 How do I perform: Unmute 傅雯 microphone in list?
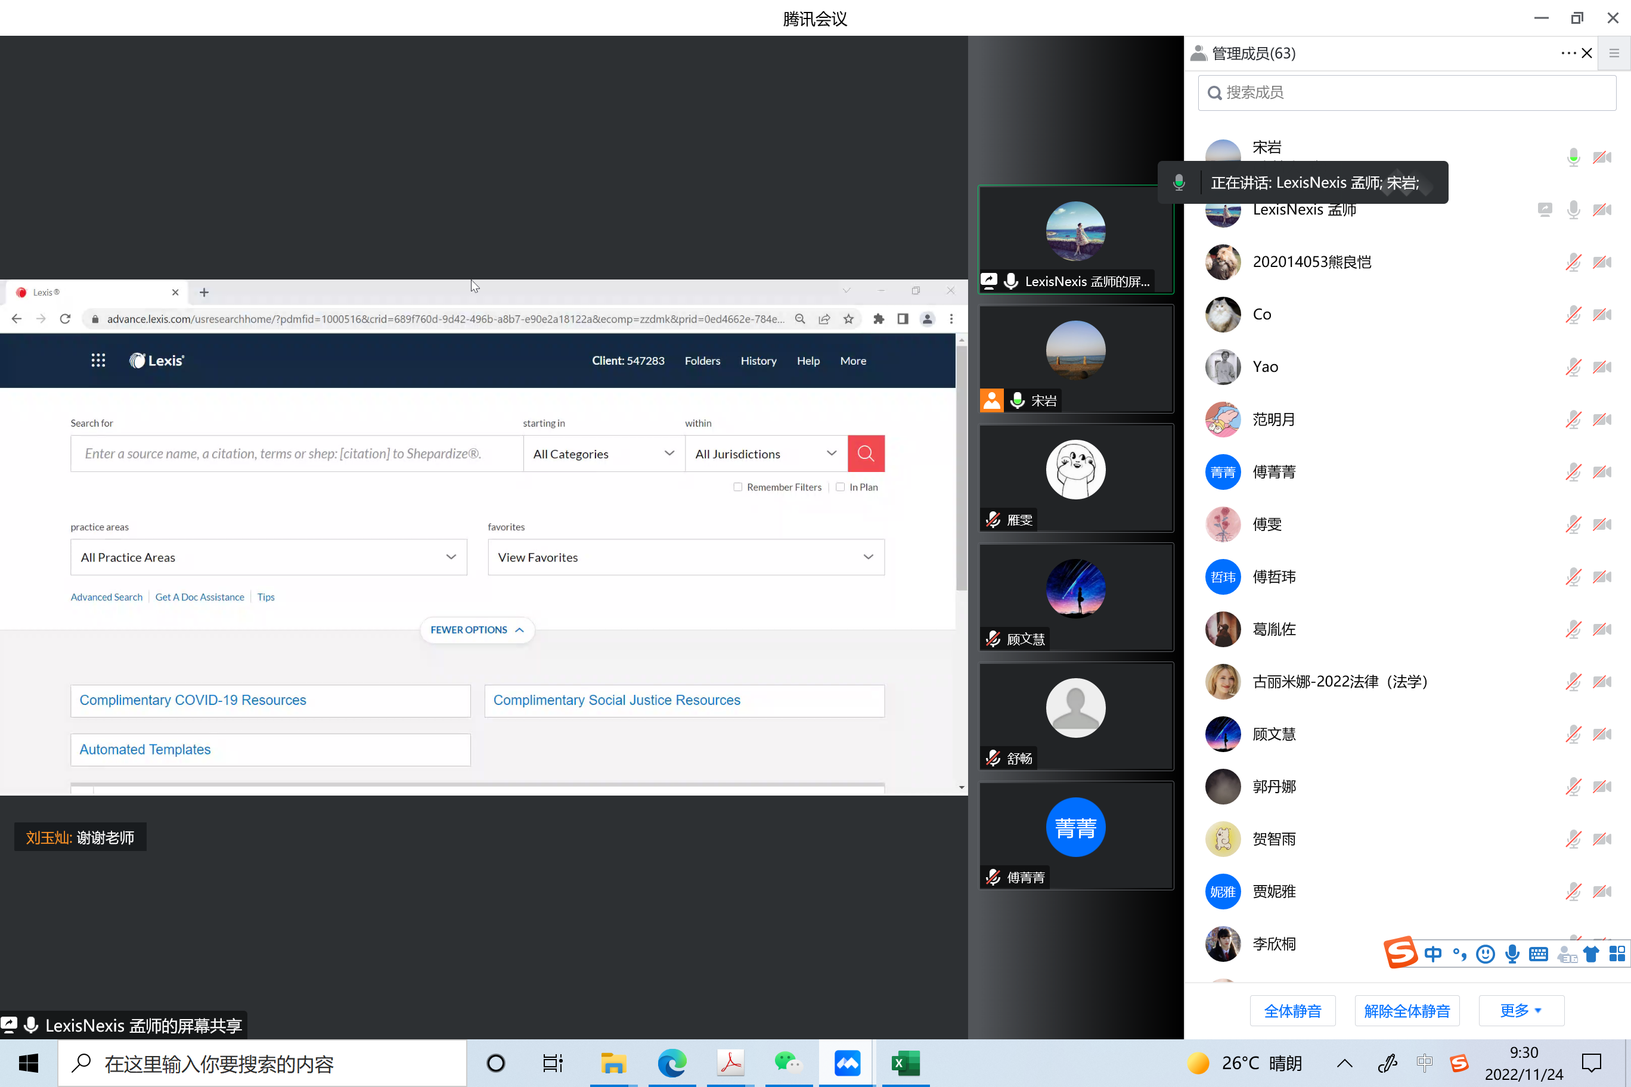(1573, 524)
